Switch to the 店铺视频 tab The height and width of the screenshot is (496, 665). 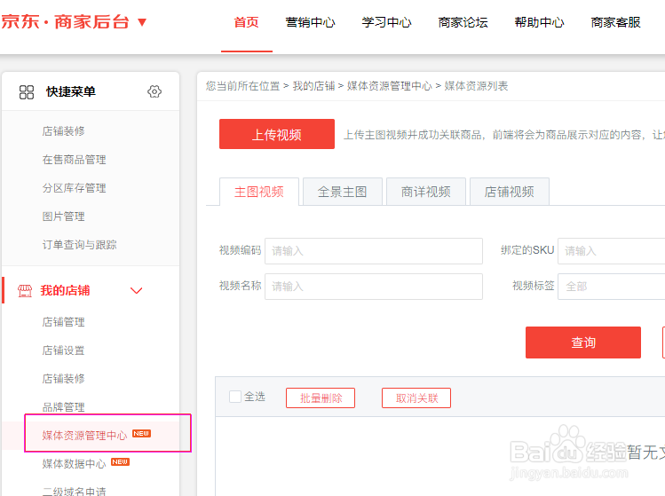(510, 192)
